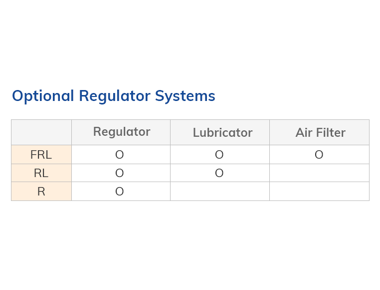This screenshot has width=380, height=290.
Task: Click the empty R row Air Filter cell
Action: 319,192
